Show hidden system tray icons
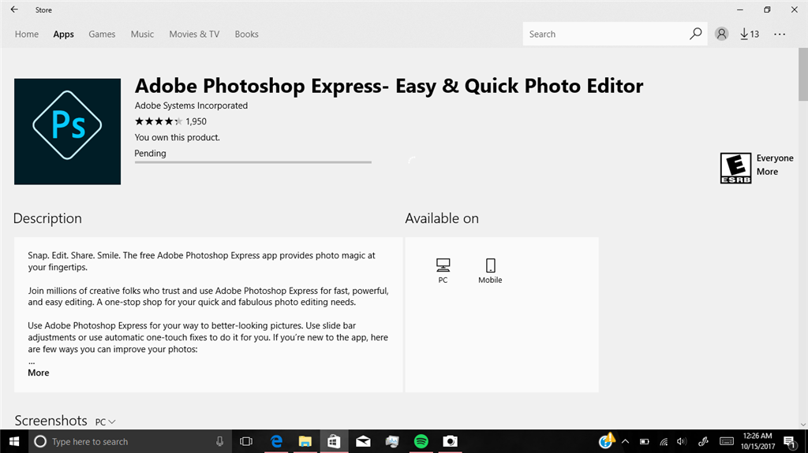The height and width of the screenshot is (453, 808). click(x=625, y=442)
